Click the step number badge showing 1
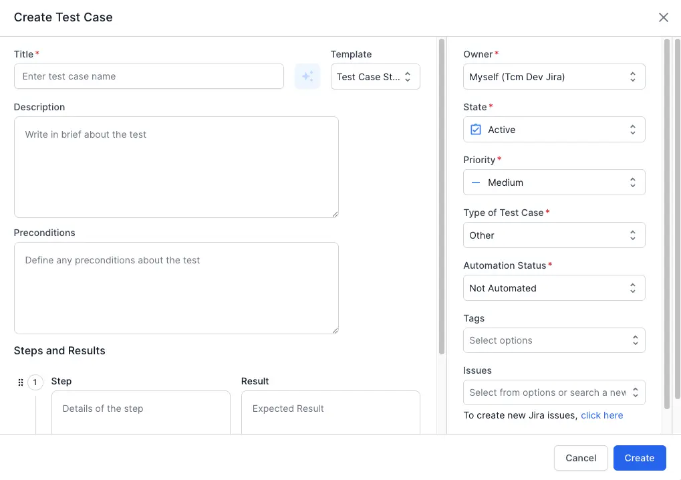681x480 pixels. click(35, 382)
